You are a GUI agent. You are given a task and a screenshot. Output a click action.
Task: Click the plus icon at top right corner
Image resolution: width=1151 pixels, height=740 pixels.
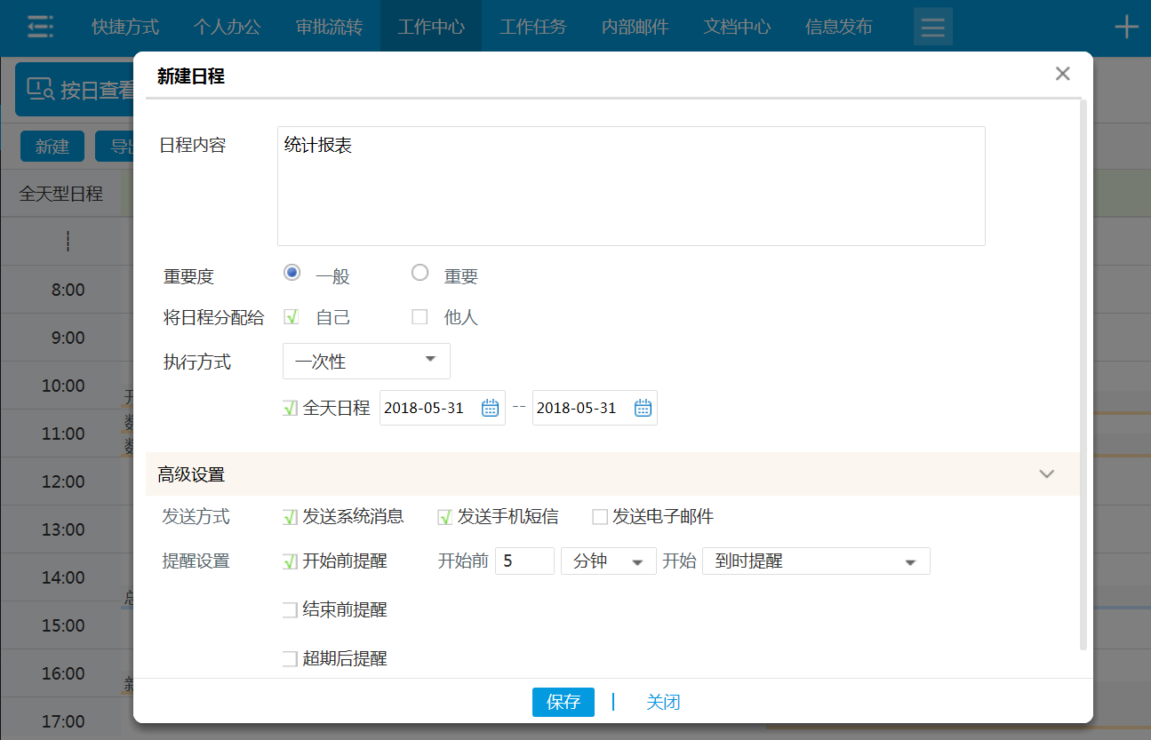point(1126,26)
